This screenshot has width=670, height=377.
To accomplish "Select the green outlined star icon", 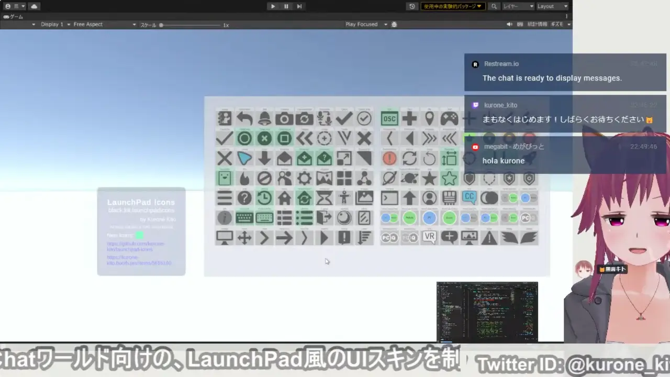I will click(449, 179).
